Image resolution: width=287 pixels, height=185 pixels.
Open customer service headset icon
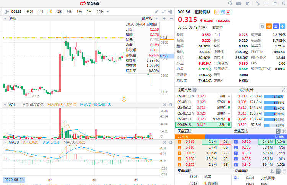[x=230, y=3]
